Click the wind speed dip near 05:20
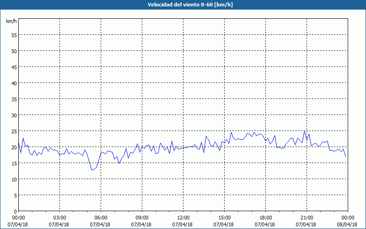This screenshot has height=229, width=366. click(x=92, y=170)
